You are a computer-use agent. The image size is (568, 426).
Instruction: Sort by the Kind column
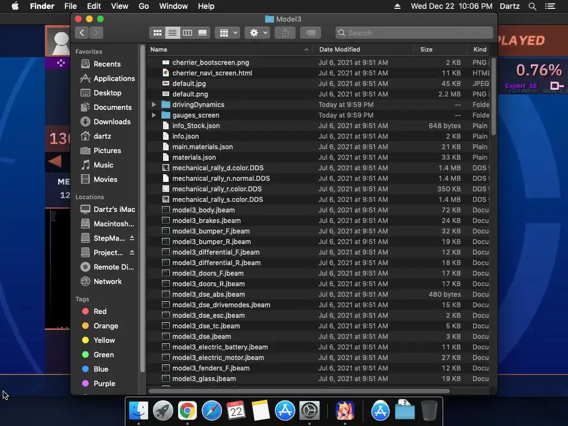480,49
